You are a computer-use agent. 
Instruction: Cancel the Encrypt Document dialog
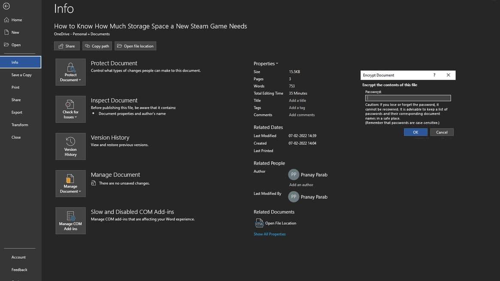(442, 132)
